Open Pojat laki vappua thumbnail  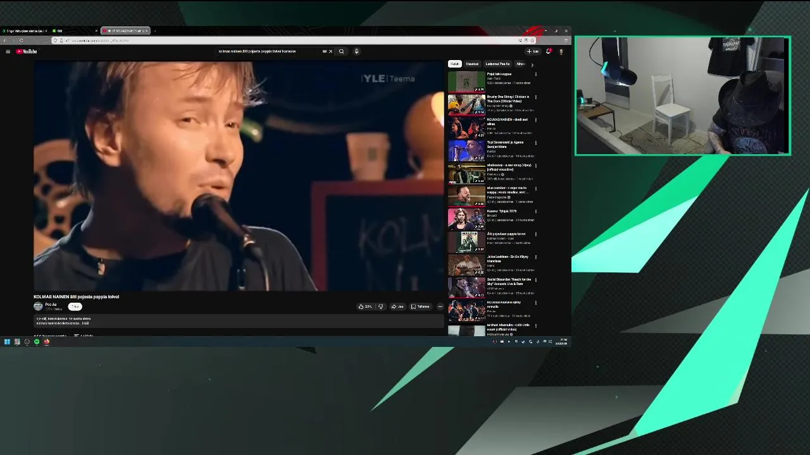click(x=466, y=82)
